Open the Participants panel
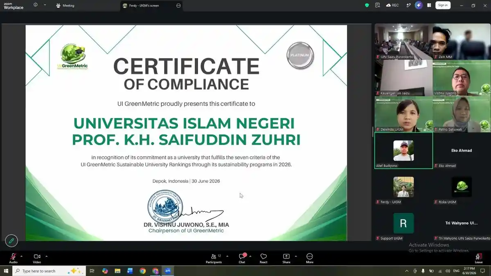Image resolution: width=491 pixels, height=276 pixels. pyautogui.click(x=214, y=258)
